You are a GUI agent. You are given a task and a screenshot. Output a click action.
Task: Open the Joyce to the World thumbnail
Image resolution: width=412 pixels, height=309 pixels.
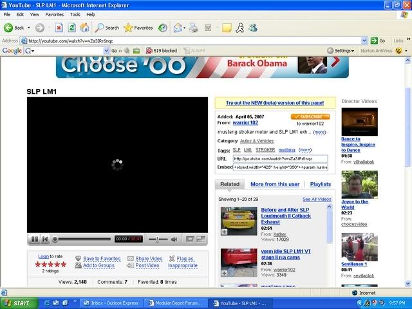(359, 185)
